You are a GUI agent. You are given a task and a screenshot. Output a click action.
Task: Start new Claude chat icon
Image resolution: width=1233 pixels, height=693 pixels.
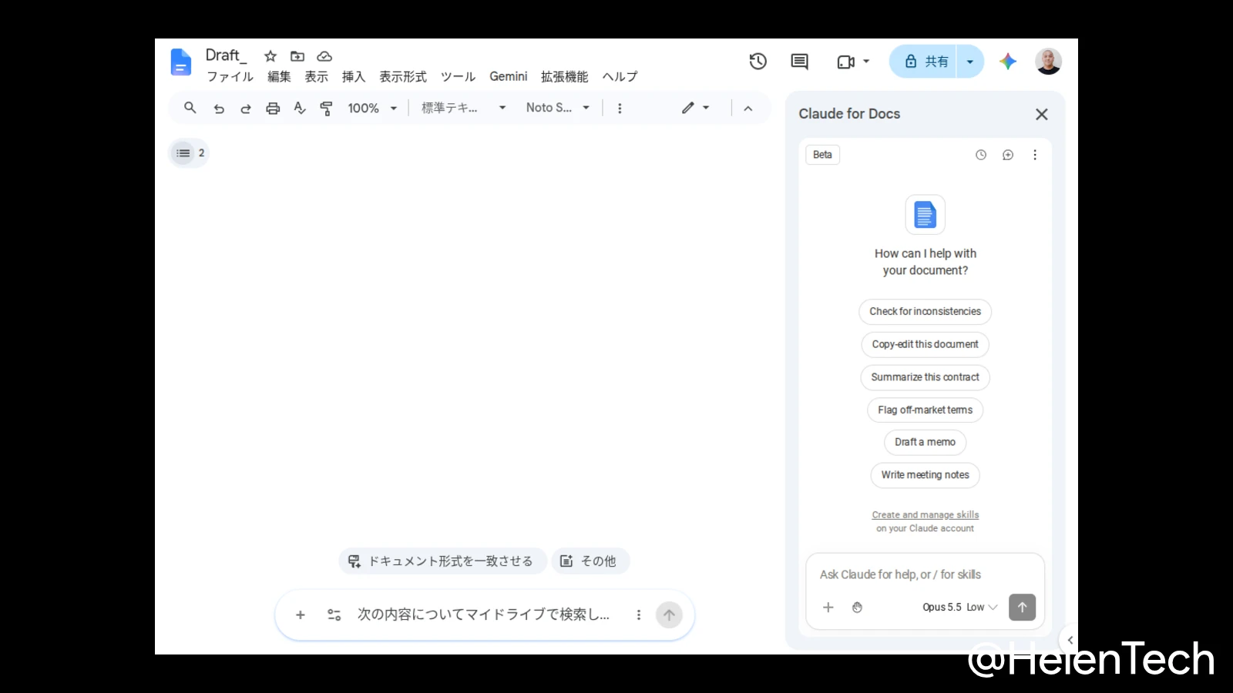click(x=1008, y=155)
